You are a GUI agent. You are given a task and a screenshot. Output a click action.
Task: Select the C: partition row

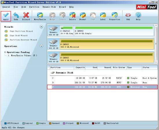tap(103, 78)
